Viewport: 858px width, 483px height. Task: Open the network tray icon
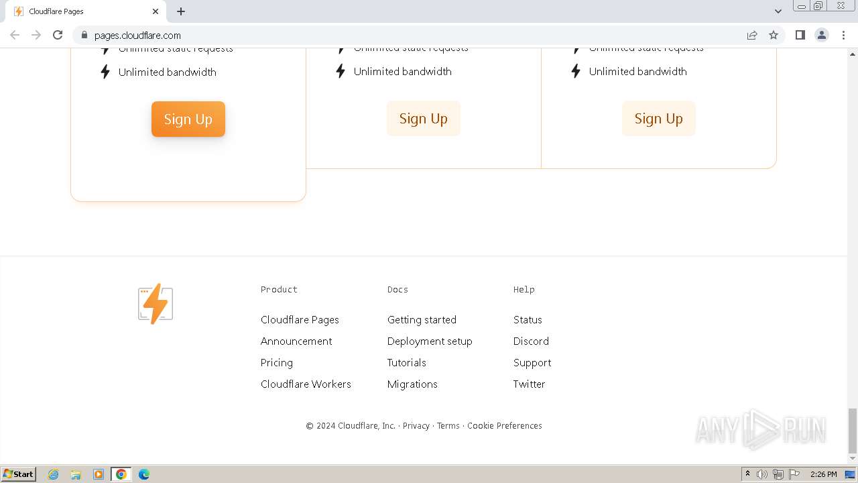click(x=778, y=474)
